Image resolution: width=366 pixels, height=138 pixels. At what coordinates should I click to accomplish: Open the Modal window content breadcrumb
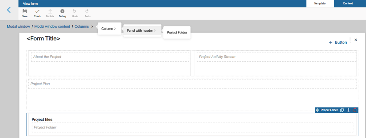point(52,27)
